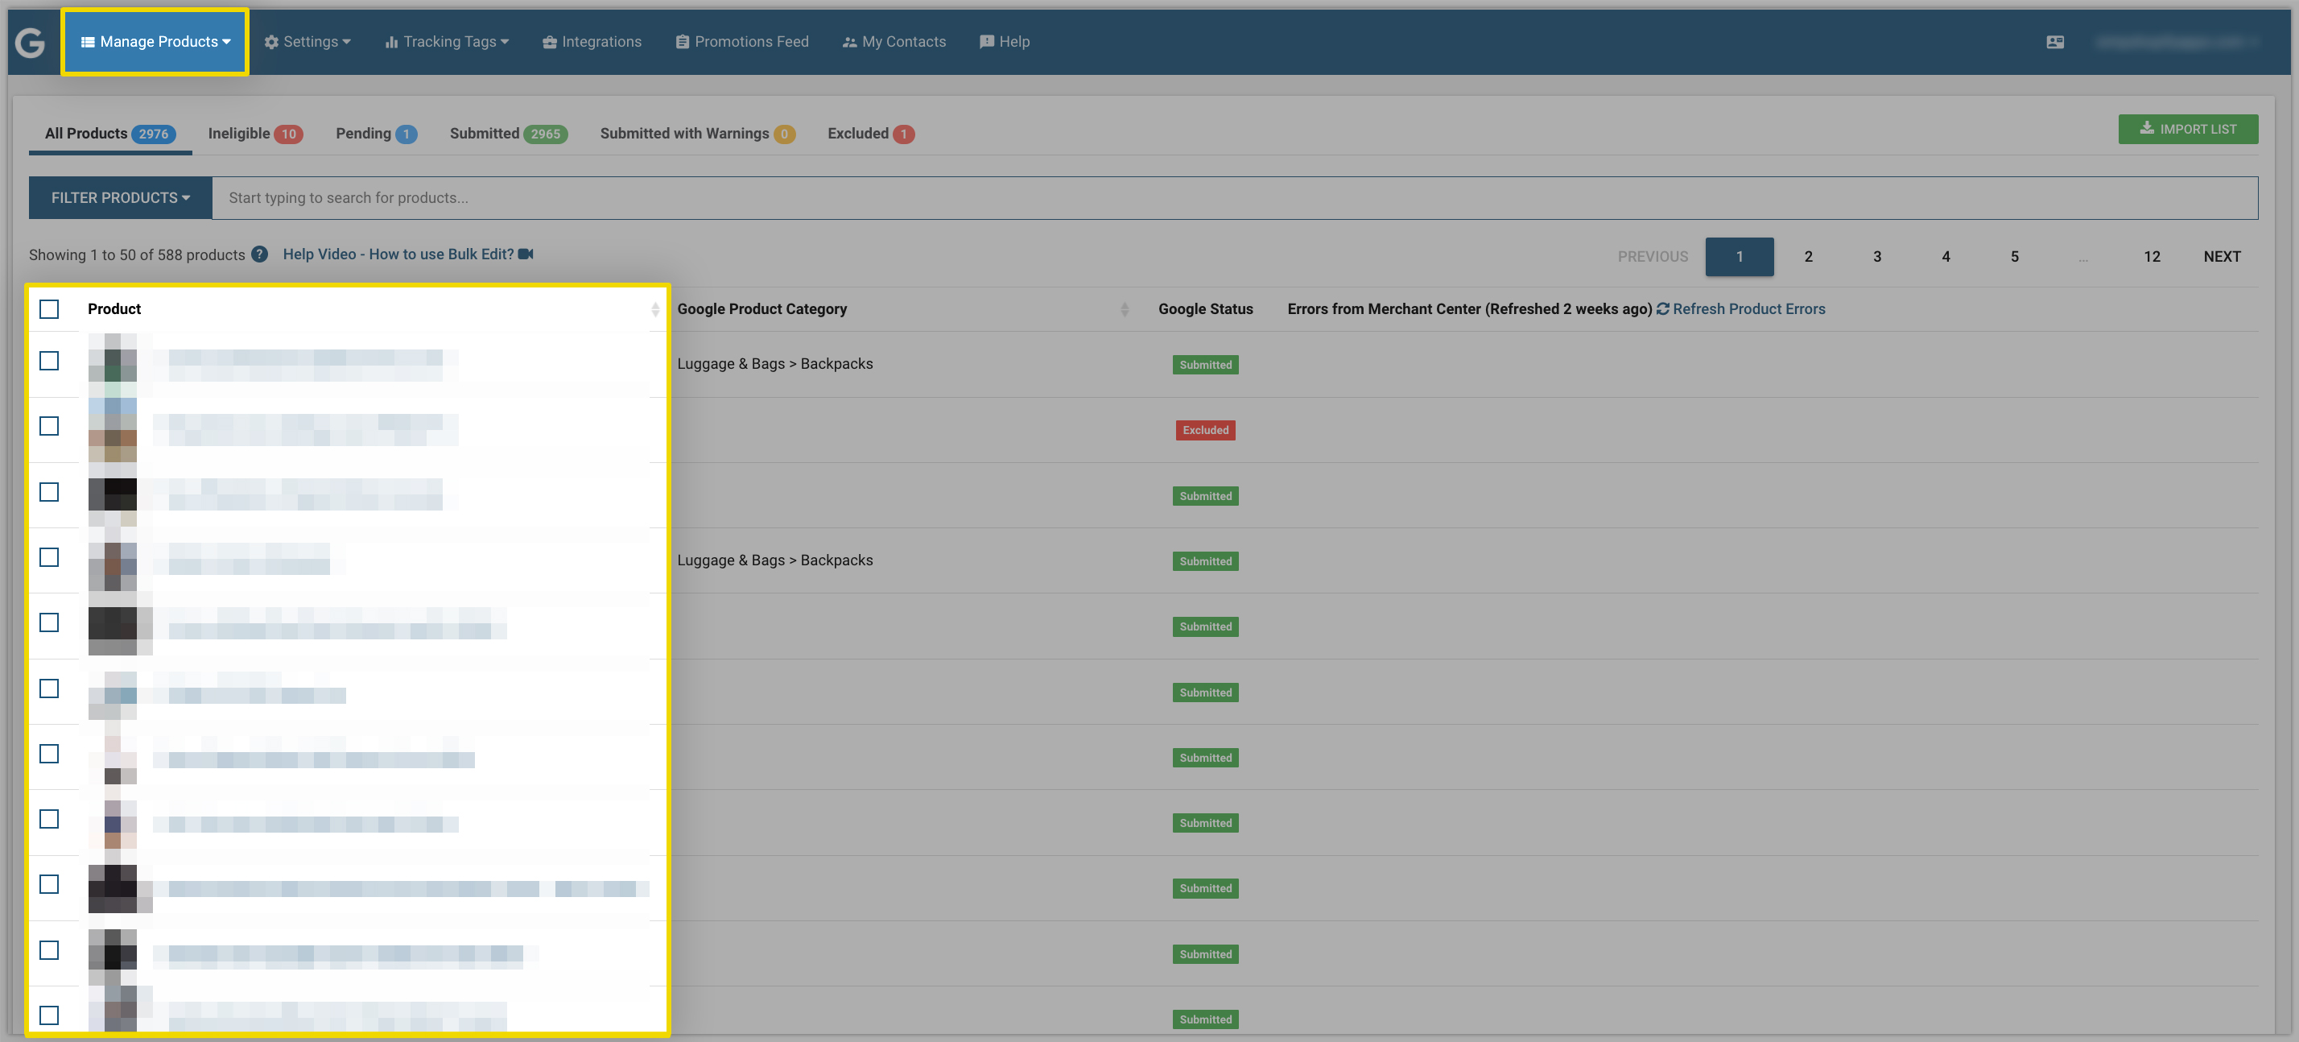Image resolution: width=2299 pixels, height=1042 pixels.
Task: Switch to the Ineligible tab
Action: [x=255, y=134]
